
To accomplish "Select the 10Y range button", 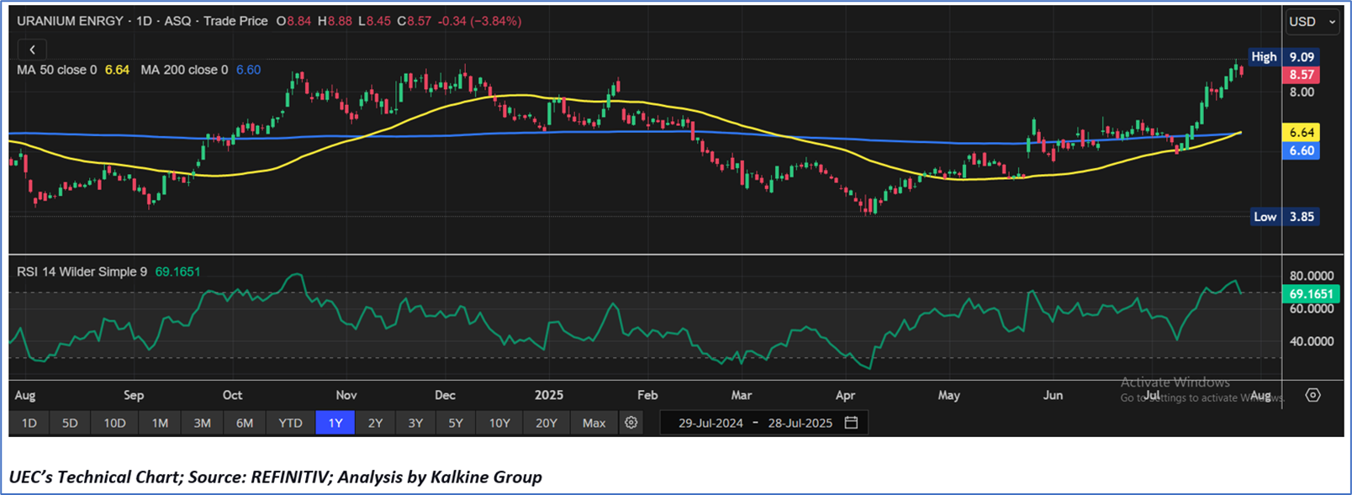I will pyautogui.click(x=499, y=423).
